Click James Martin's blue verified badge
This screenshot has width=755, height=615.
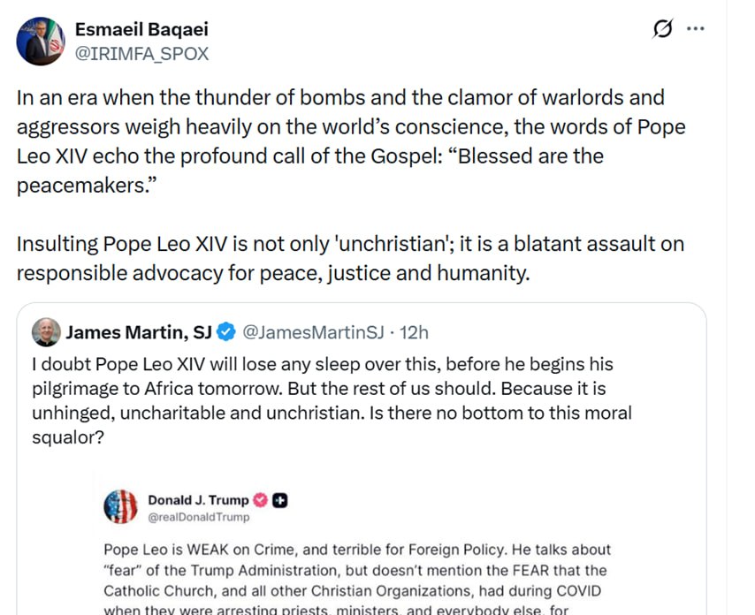pos(226,332)
